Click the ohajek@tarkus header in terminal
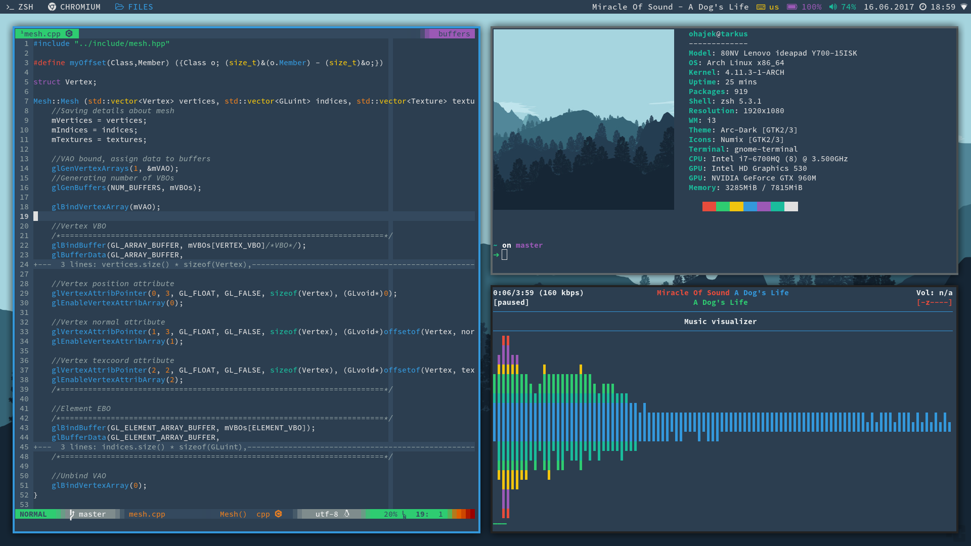Viewport: 971px width, 546px height. [718, 34]
